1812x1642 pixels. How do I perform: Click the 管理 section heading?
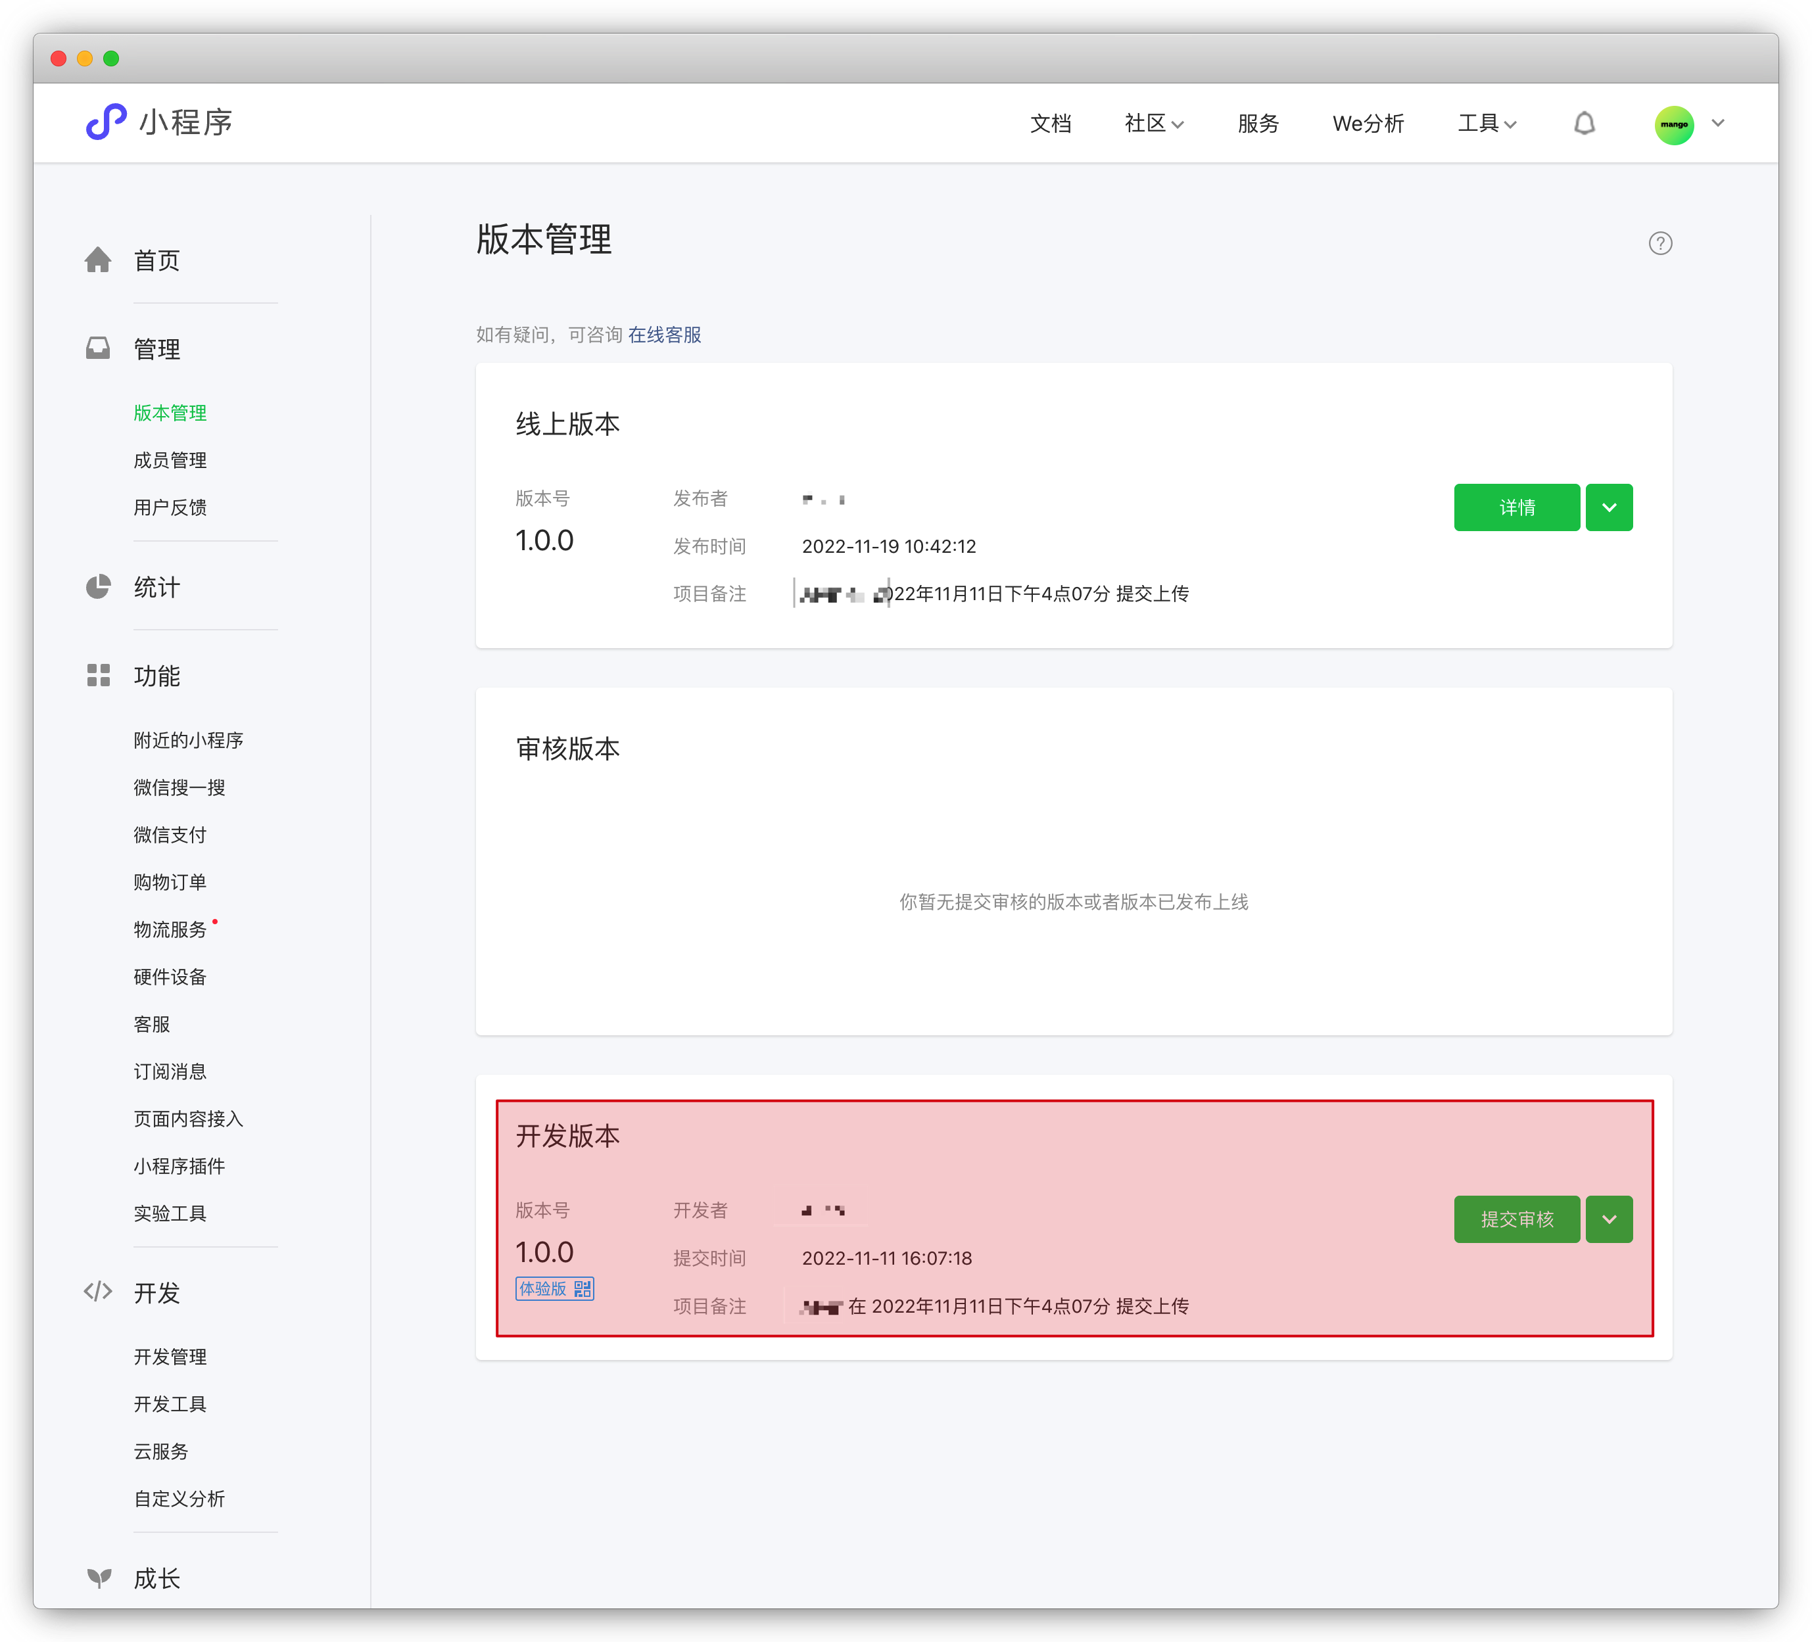[x=156, y=349]
